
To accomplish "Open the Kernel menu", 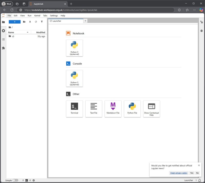I will [x=37, y=16].
